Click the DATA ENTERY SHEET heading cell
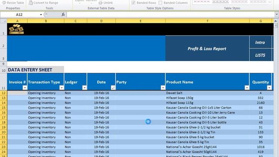Image resolution: width=279 pixels, height=157 pixels. pyautogui.click(x=36, y=70)
